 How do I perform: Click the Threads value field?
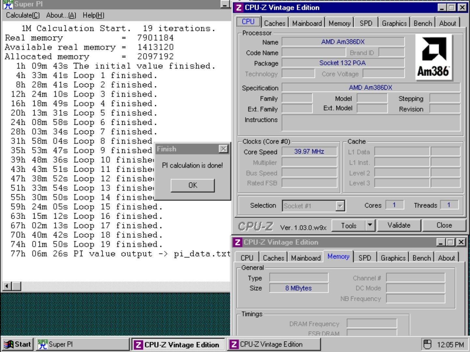(x=449, y=205)
